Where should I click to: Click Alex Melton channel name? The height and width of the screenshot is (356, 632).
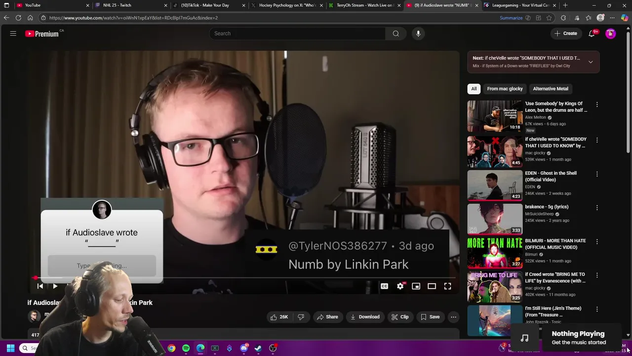click(x=535, y=117)
